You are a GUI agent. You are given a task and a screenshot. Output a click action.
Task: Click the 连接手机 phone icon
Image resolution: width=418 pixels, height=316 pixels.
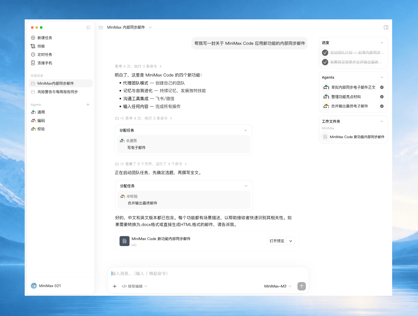click(33, 63)
